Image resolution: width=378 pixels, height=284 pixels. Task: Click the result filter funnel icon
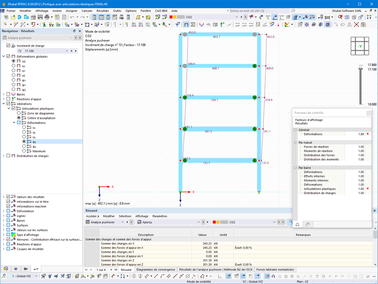[x=177, y=24]
